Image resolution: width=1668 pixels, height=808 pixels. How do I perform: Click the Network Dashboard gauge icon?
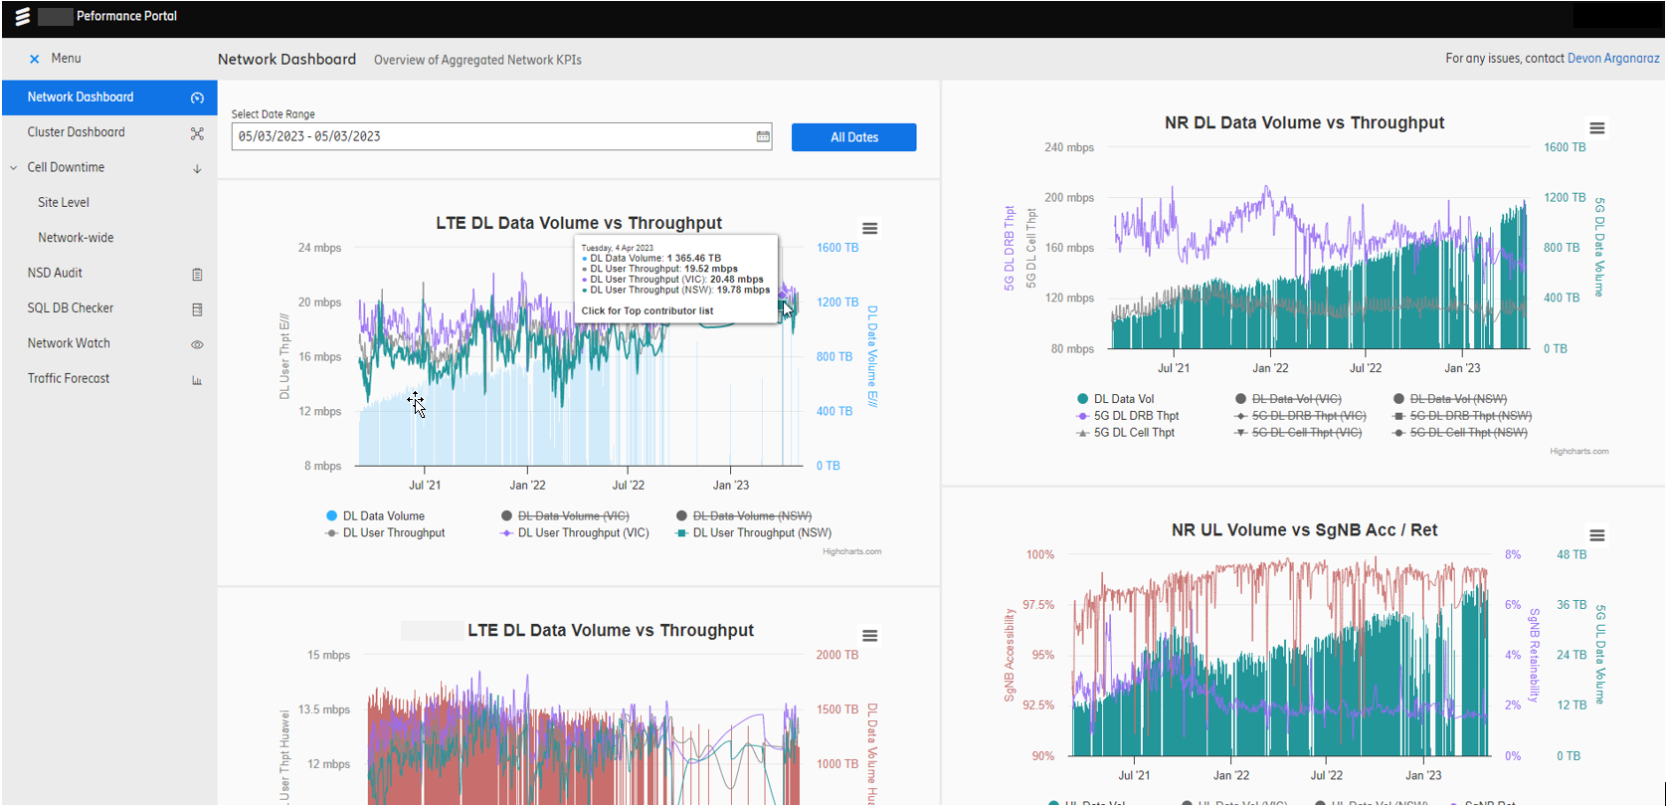click(197, 98)
